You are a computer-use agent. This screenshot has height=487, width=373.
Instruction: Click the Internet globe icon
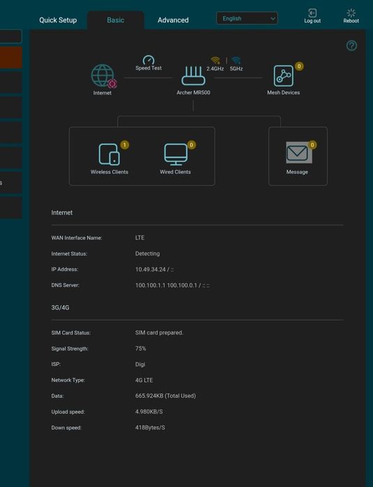102,75
